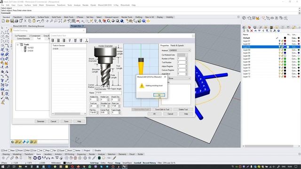301x169 pixels.
Task: Toggle the End osnap checkbox
Action: click(2, 151)
